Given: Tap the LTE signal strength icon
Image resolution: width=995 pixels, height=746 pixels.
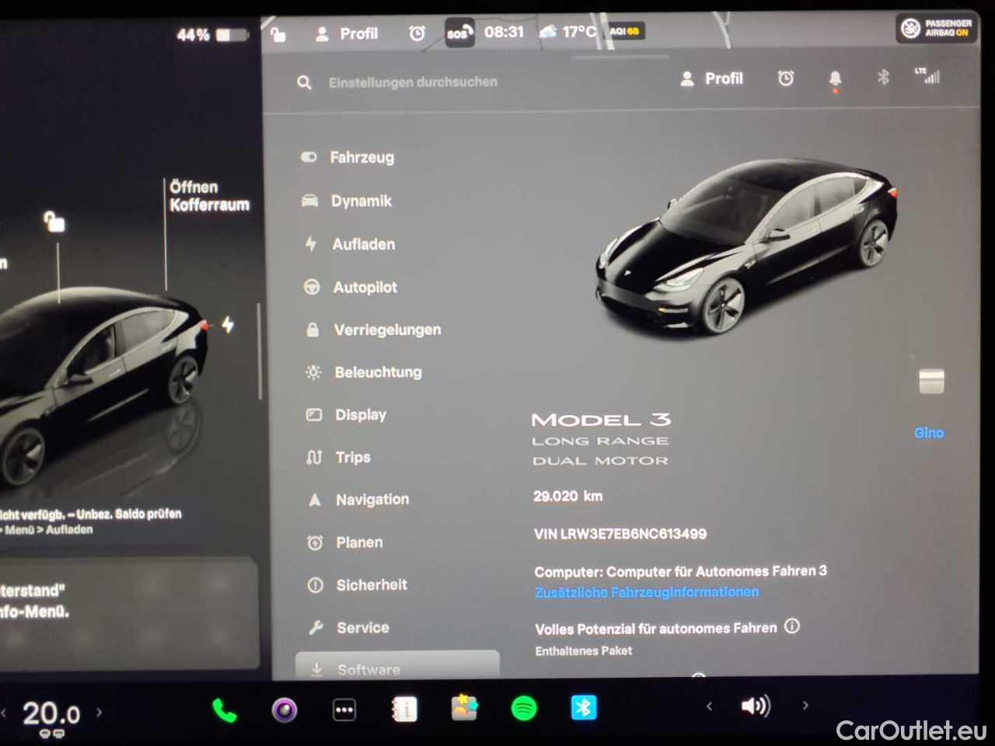Looking at the screenshot, I should click(927, 75).
